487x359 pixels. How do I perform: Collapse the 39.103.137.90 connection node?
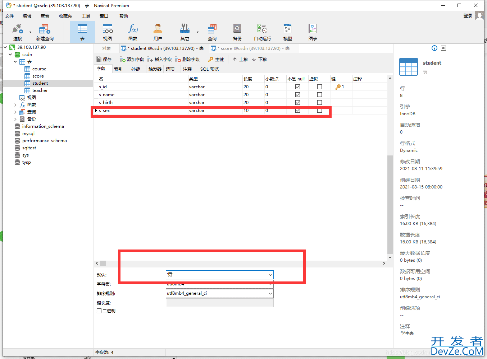pos(5,47)
